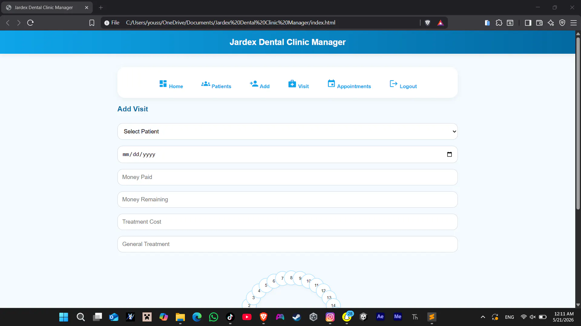The height and width of the screenshot is (326, 581).
Task: Open the date picker calendar icon
Action: pyautogui.click(x=449, y=154)
